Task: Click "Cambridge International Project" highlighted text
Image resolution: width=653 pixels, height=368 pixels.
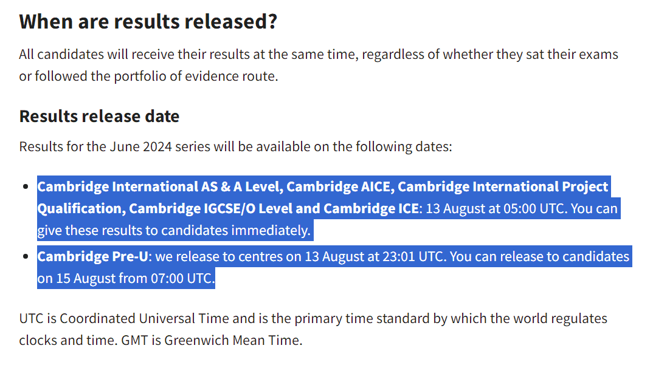Action: (x=503, y=186)
